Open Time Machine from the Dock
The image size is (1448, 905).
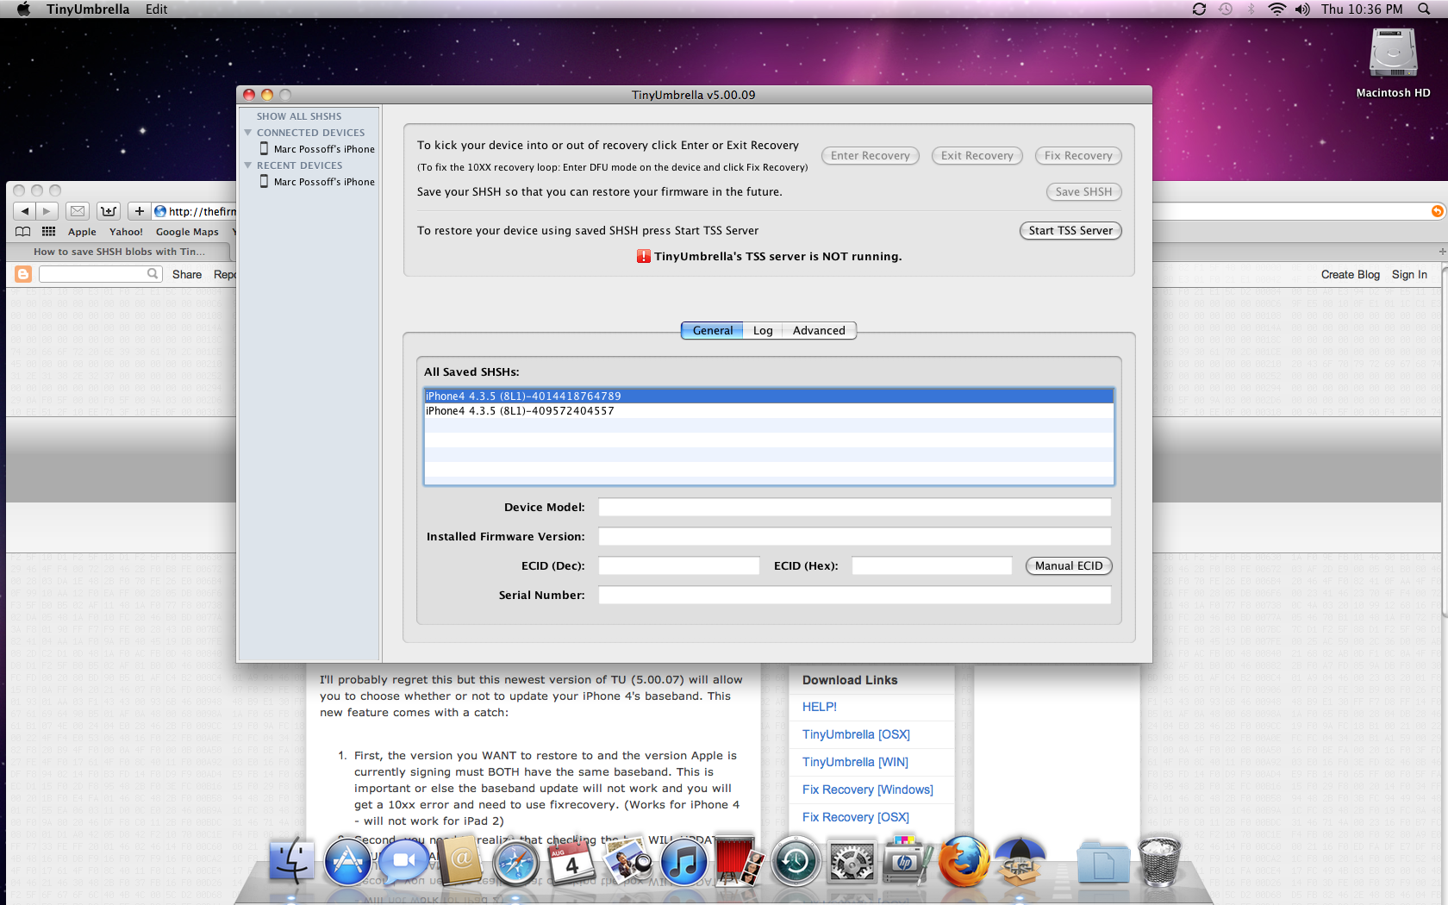[795, 861]
